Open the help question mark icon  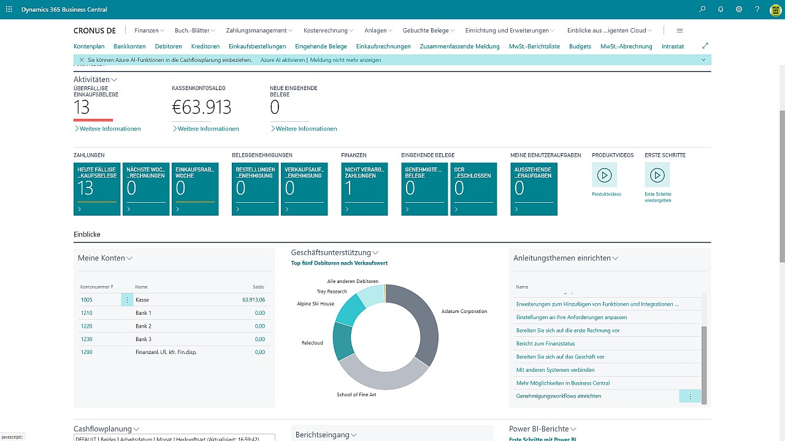[x=757, y=9]
